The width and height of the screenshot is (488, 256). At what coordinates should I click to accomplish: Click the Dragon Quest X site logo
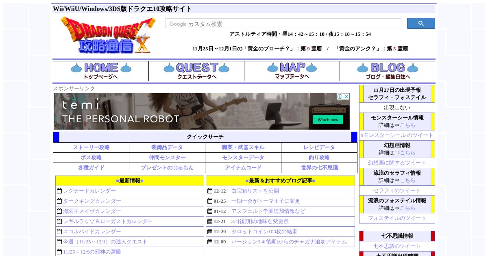[x=108, y=35]
